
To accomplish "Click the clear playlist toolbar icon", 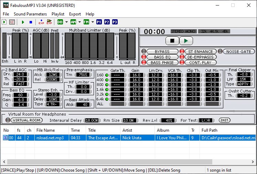I will pyautogui.click(x=12, y=22).
